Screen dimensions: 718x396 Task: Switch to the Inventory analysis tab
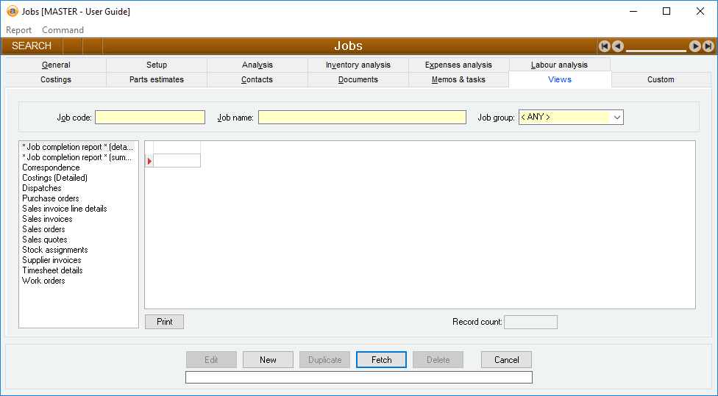click(x=358, y=65)
